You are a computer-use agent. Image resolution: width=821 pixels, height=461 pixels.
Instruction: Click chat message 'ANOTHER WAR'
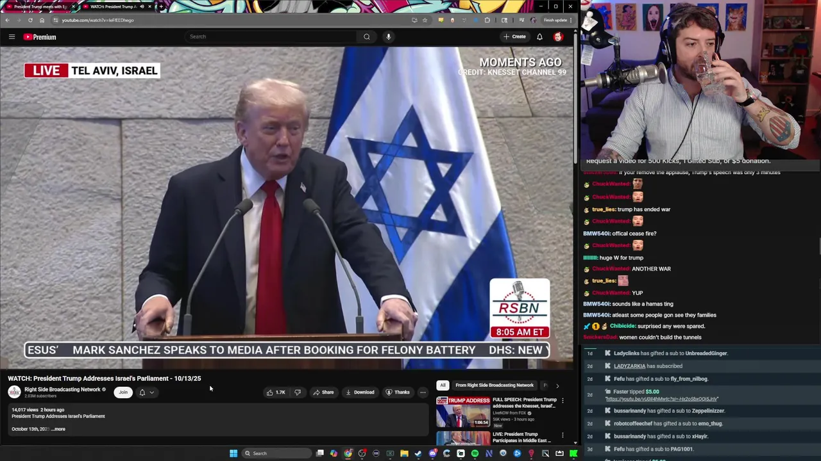(651, 269)
